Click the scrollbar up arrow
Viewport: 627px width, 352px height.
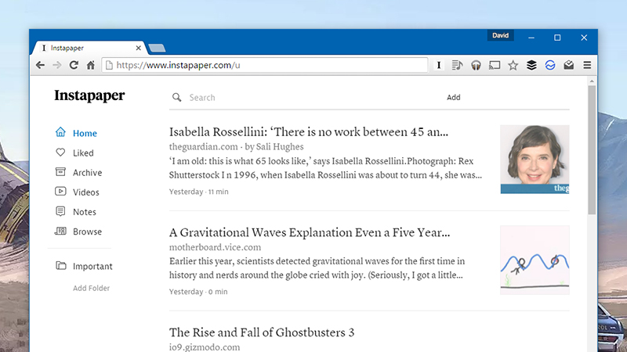pyautogui.click(x=592, y=81)
